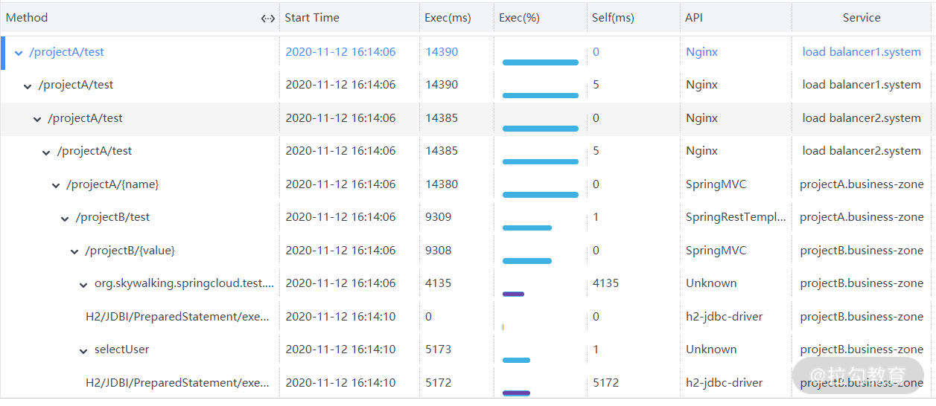Click the Exec(%) bar in selectUser row
The width and height of the screenshot is (936, 406).
516,361
